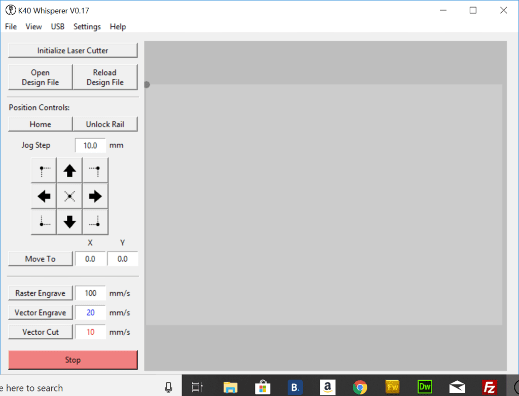This screenshot has width=519, height=396.
Task: Click the Move To button
Action: click(x=41, y=259)
